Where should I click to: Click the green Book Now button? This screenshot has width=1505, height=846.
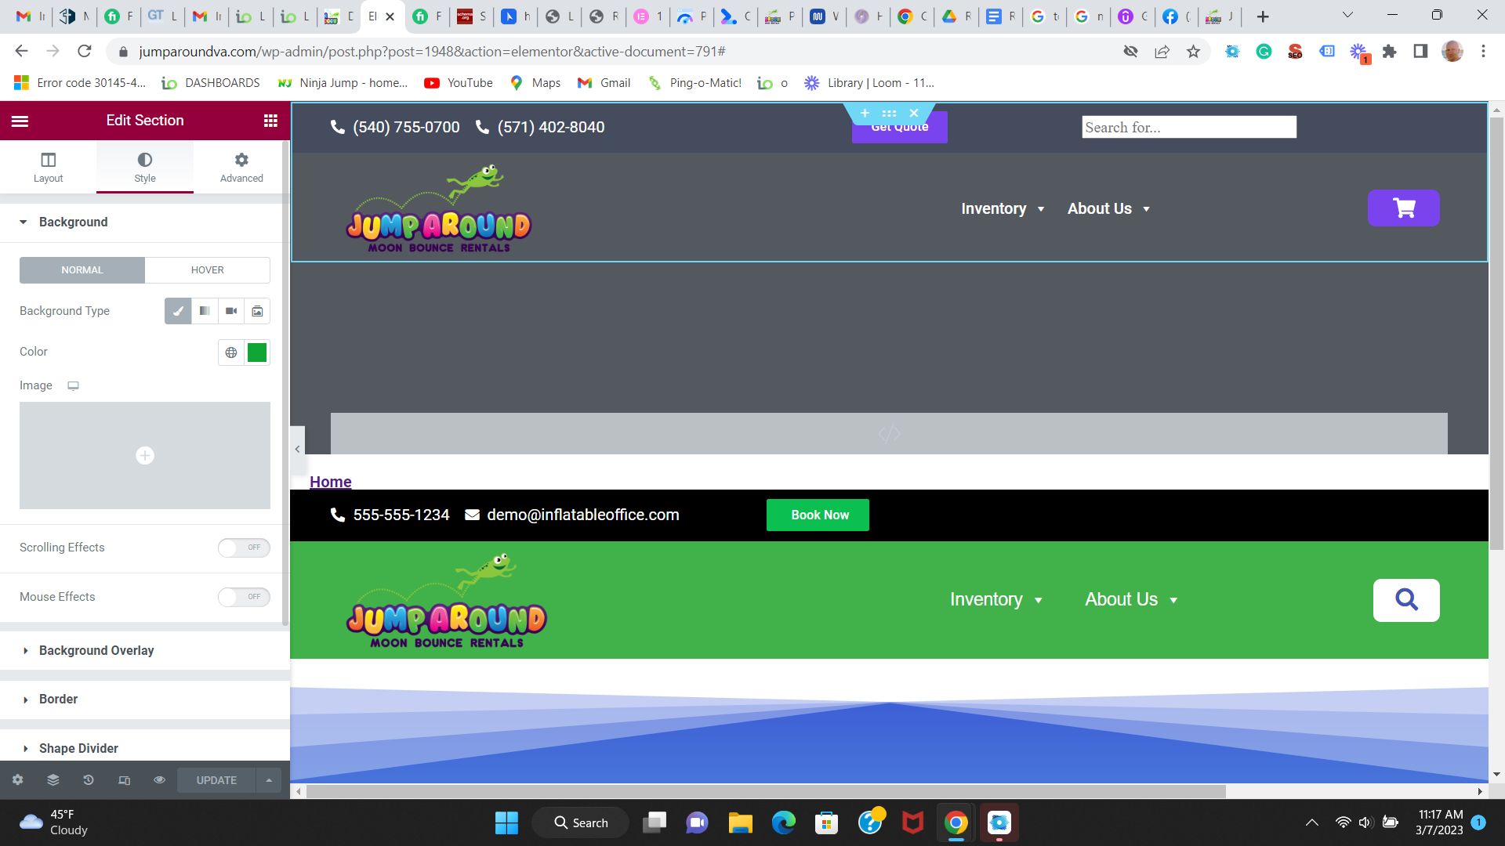point(818,515)
